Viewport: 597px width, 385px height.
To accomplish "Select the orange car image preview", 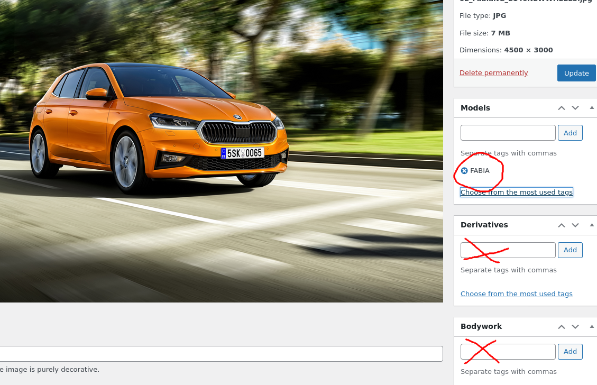I will tap(221, 151).
